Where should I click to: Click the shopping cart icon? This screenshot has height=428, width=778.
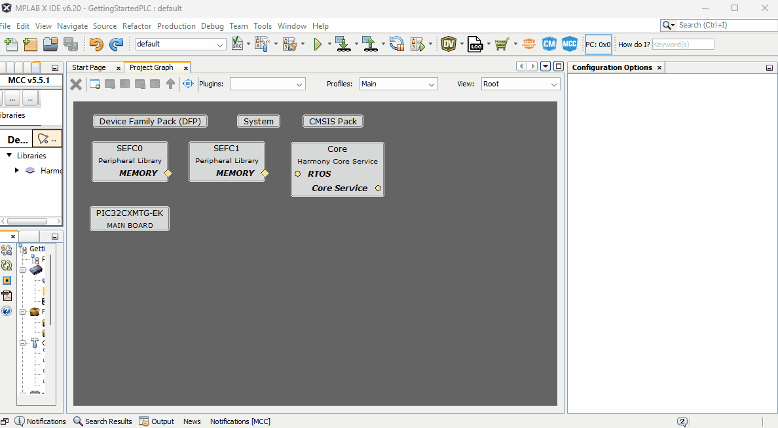502,44
